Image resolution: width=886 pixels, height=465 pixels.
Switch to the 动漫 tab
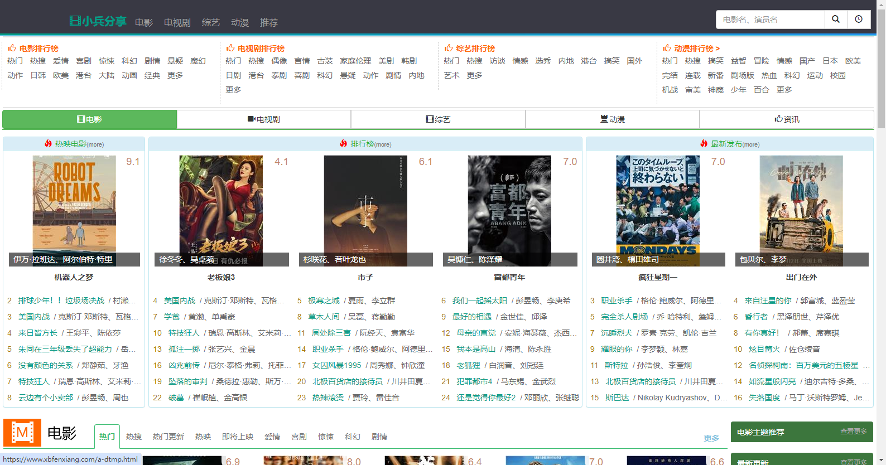tap(613, 119)
